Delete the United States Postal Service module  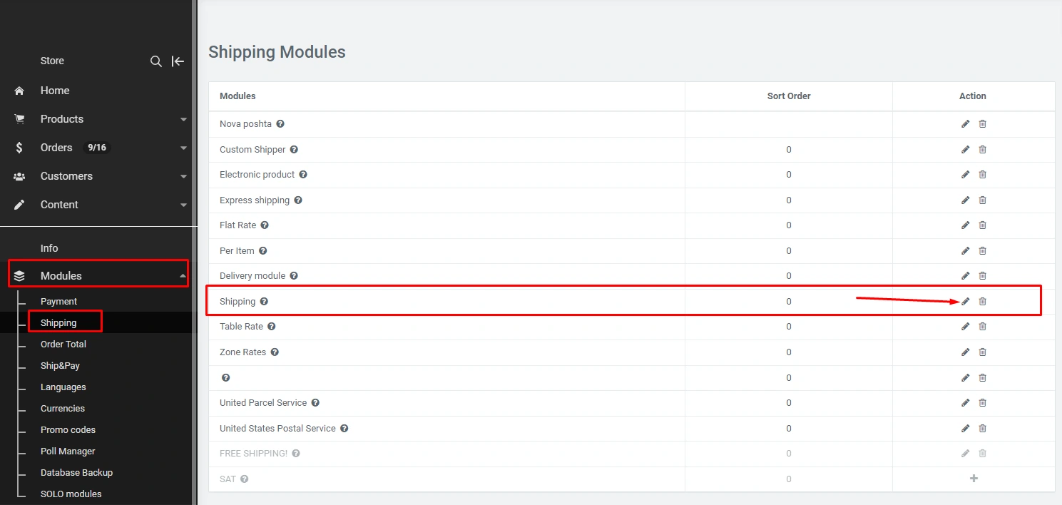[982, 429]
